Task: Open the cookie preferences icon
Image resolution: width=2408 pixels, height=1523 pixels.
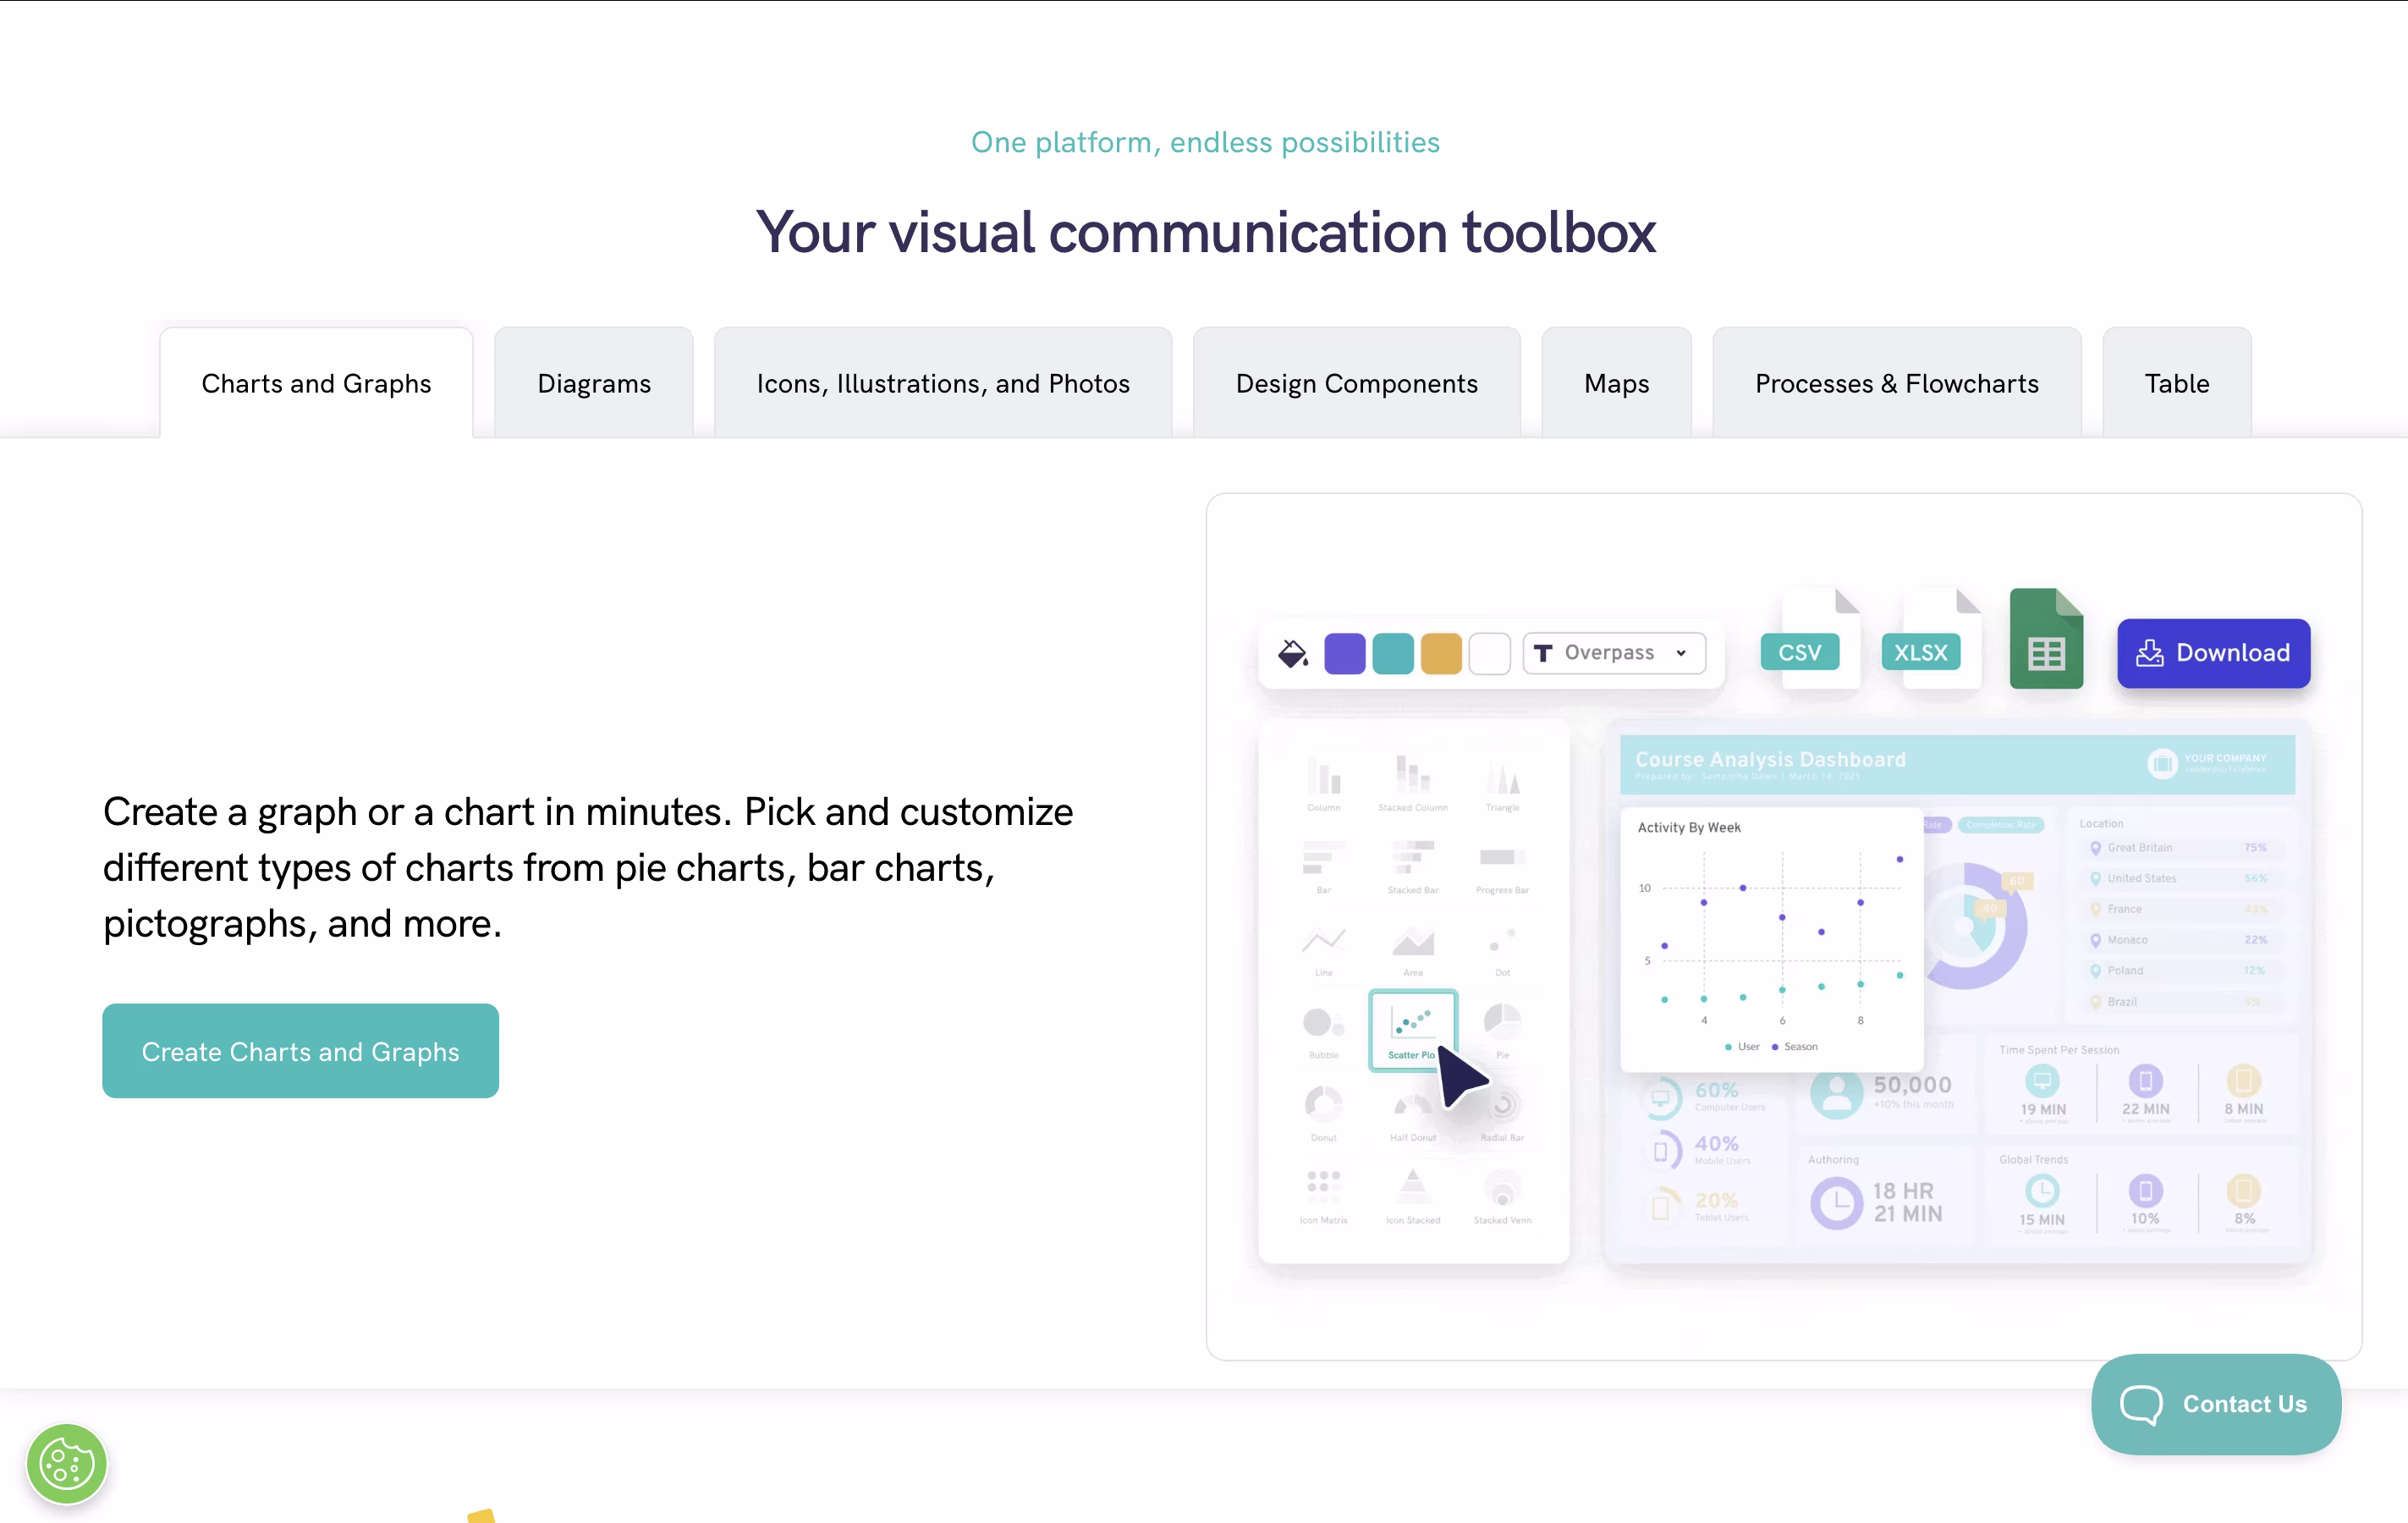Action: point(66,1464)
